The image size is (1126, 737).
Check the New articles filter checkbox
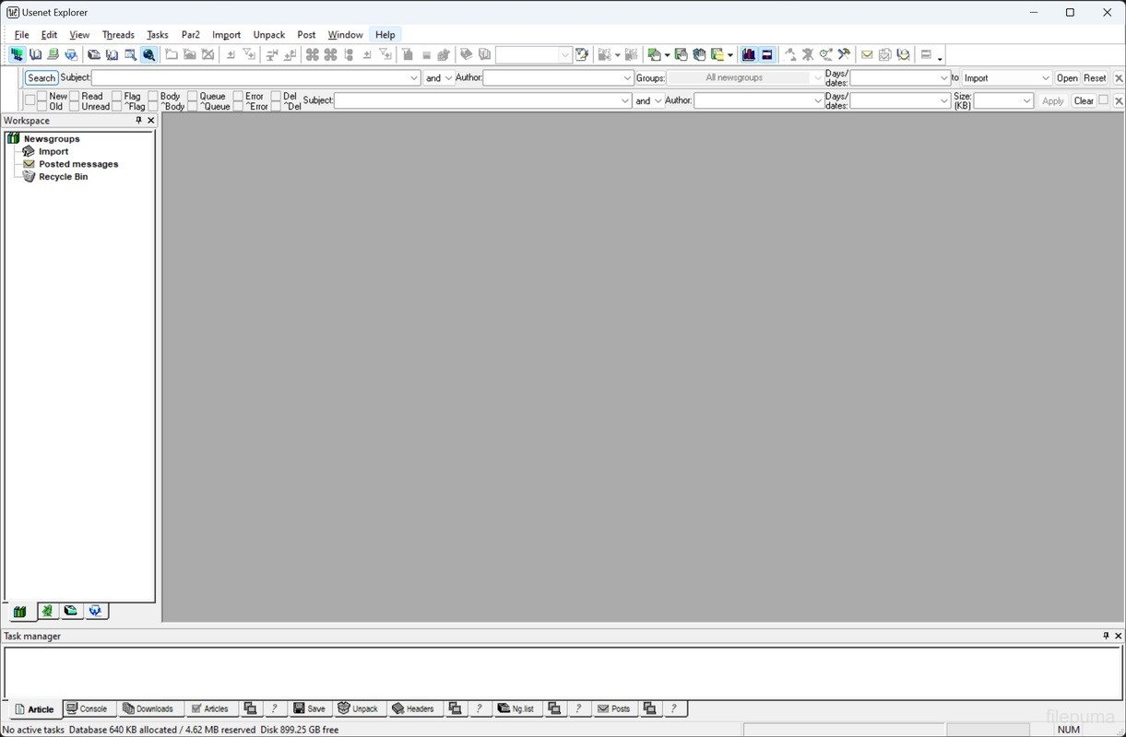click(42, 96)
